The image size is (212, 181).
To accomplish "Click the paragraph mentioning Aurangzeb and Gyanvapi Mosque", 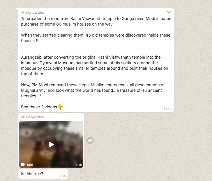I will 95,66.
